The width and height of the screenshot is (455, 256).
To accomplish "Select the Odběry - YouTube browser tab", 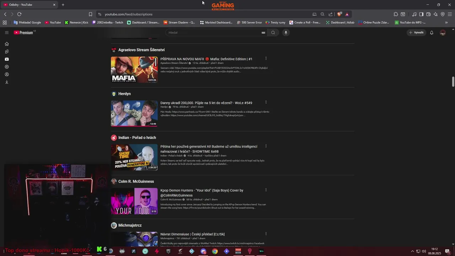I will (30, 5).
